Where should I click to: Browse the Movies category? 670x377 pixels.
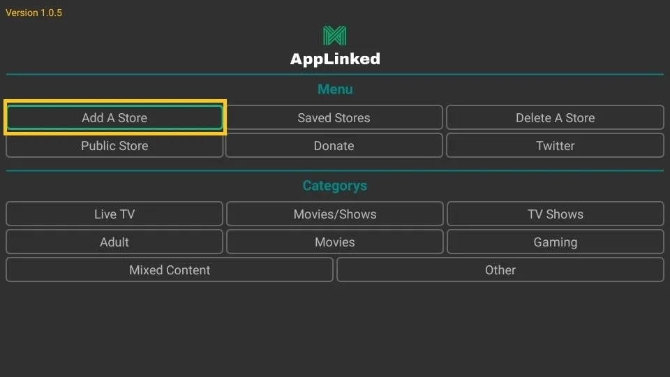pyautogui.click(x=334, y=242)
